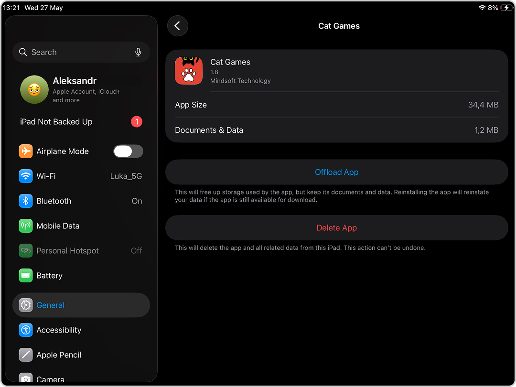516x387 pixels.
Task: Select the Battery icon in sidebar
Action: 26,276
